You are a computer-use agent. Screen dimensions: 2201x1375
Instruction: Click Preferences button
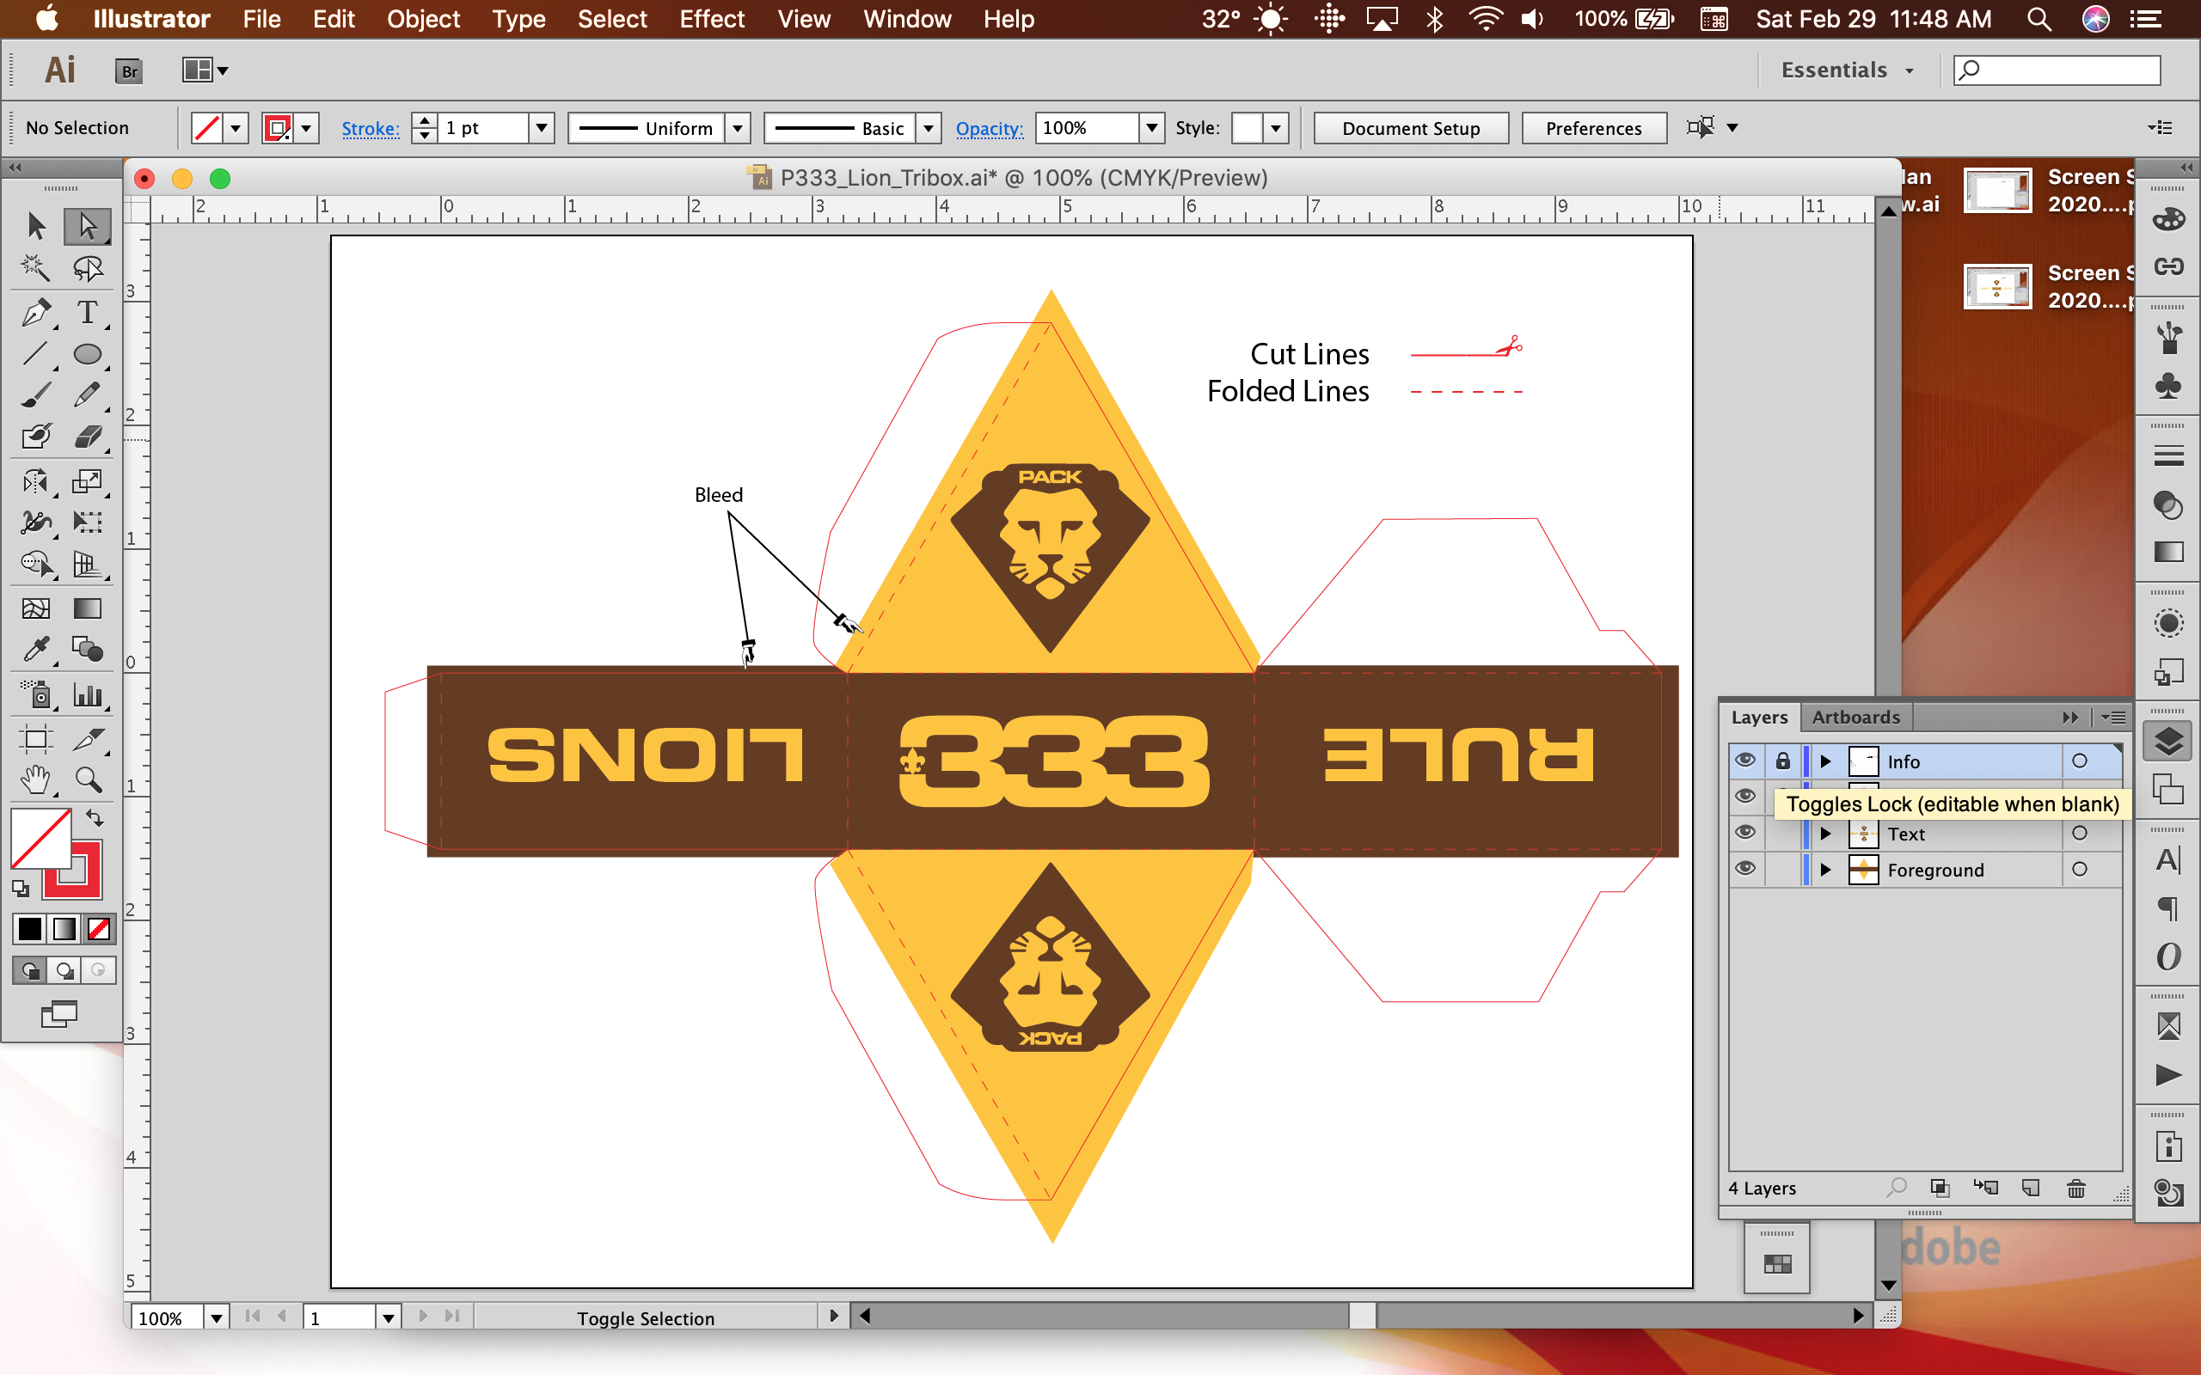(1593, 128)
